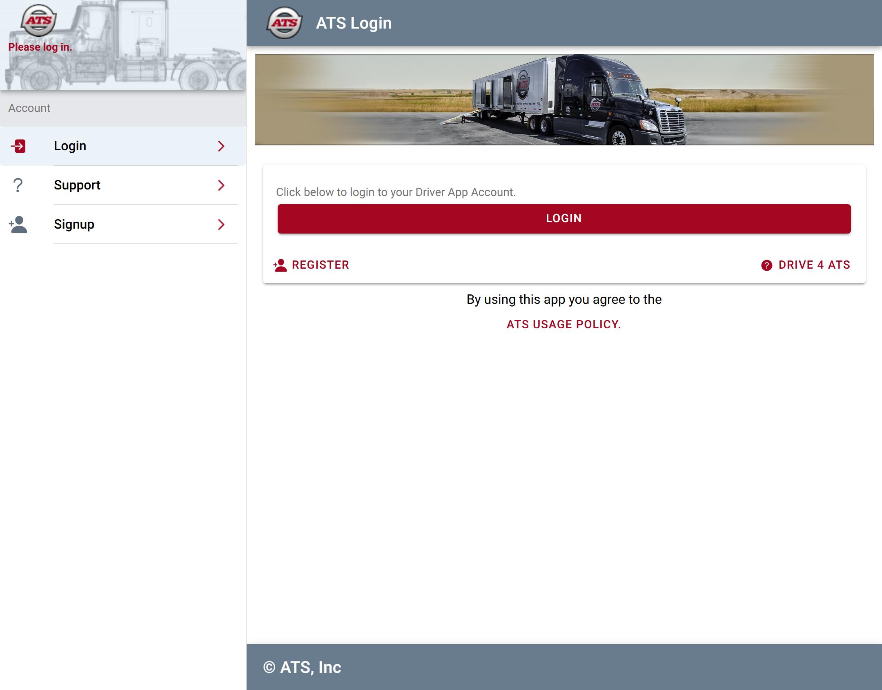The width and height of the screenshot is (882, 690).
Task: Click 'By using this app you agree' text
Action: (564, 299)
